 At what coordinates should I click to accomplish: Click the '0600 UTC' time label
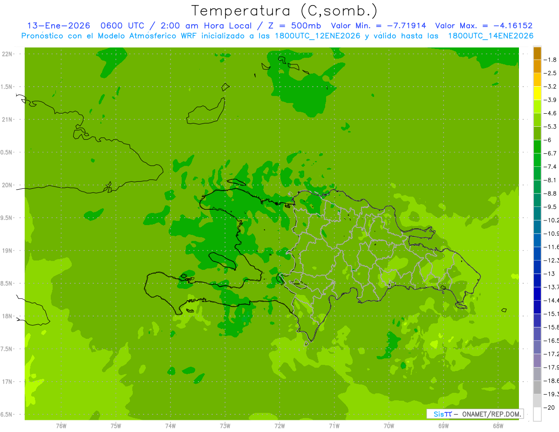pyautogui.click(x=123, y=26)
